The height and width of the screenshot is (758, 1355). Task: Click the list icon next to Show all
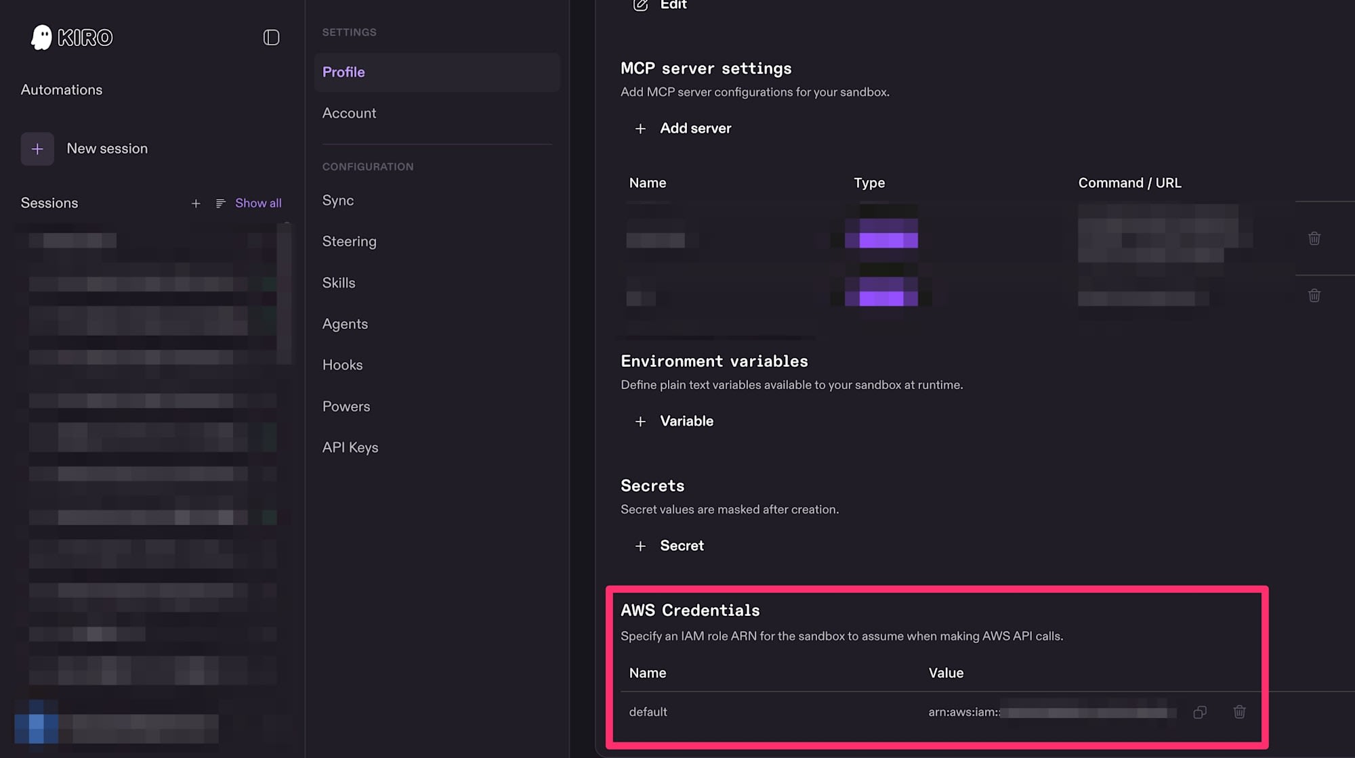(x=220, y=203)
